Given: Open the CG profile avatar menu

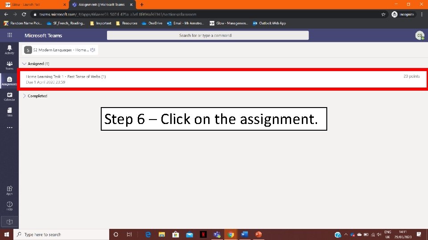Looking at the screenshot, I should (x=420, y=36).
